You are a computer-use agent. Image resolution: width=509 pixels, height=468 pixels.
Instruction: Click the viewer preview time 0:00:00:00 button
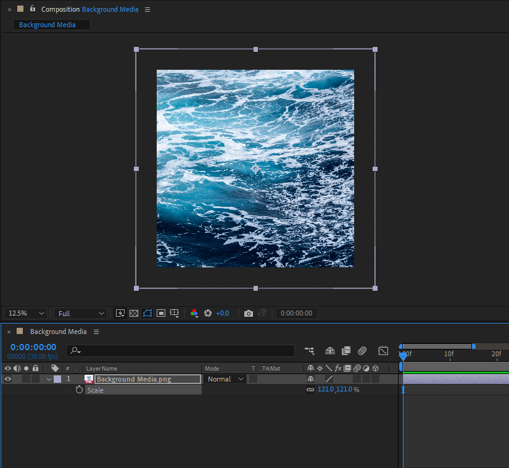tap(296, 314)
